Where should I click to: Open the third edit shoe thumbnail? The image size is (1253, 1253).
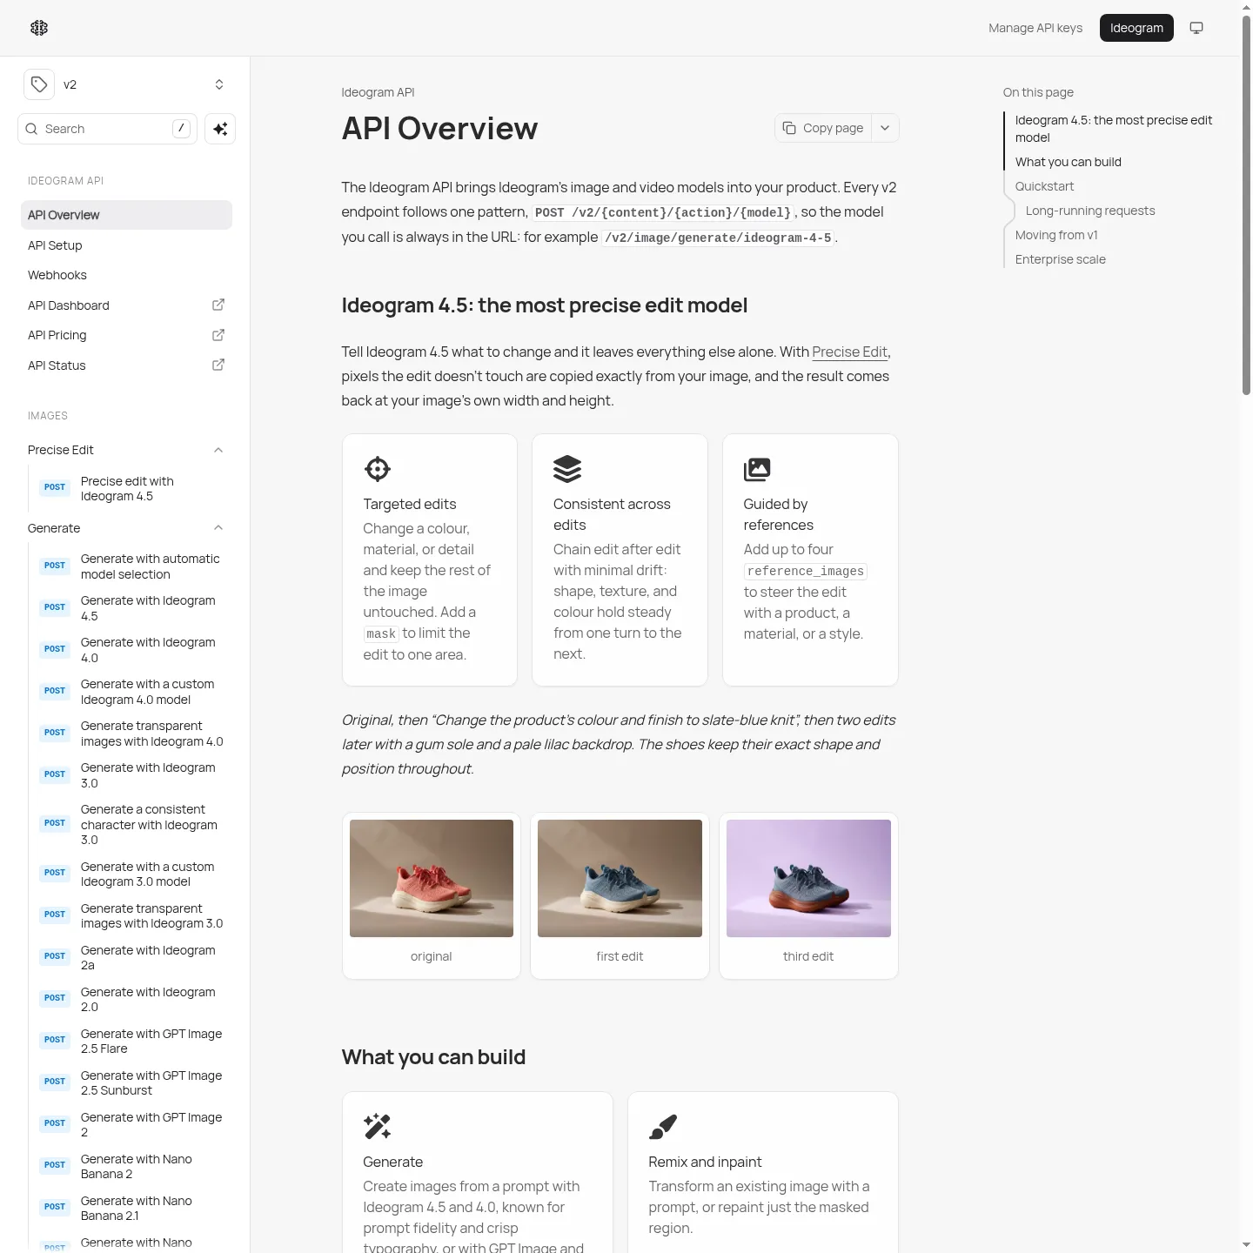(808, 878)
